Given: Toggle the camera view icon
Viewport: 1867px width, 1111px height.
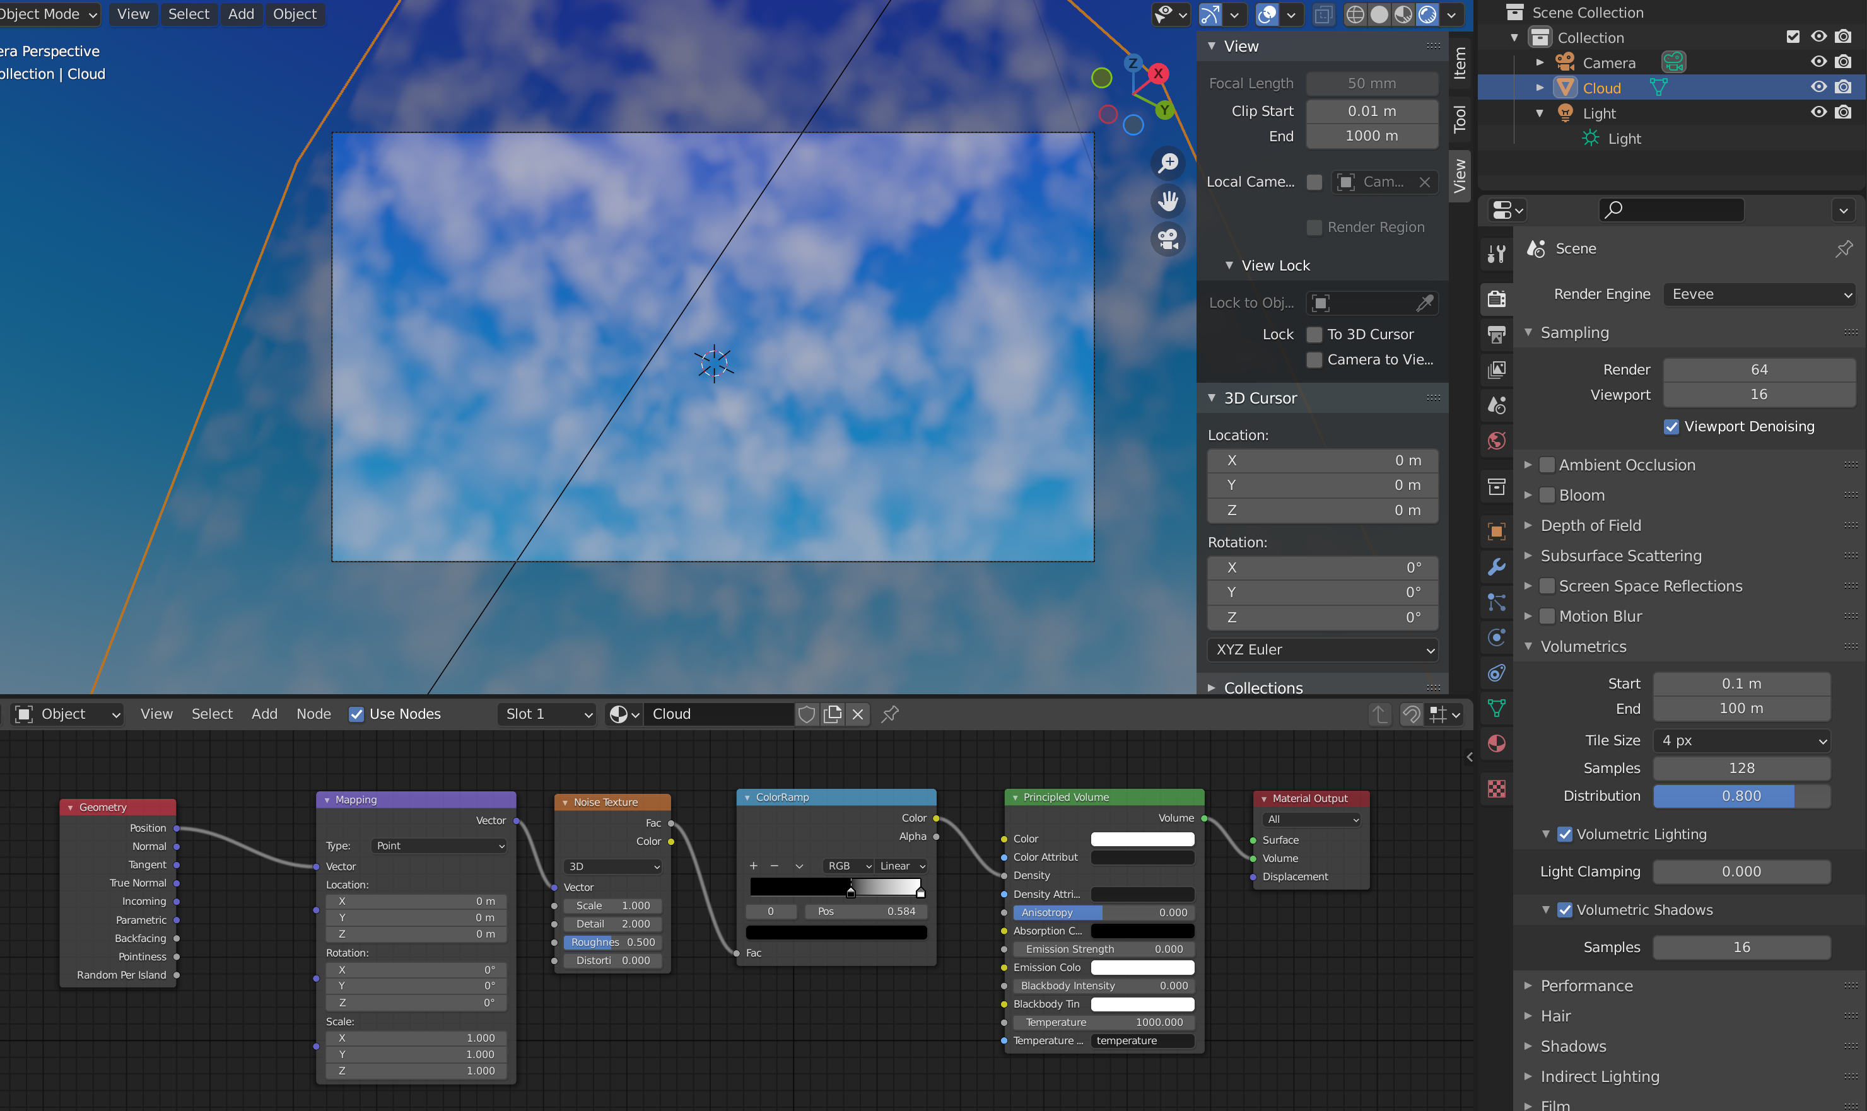Looking at the screenshot, I should pos(1168,240).
